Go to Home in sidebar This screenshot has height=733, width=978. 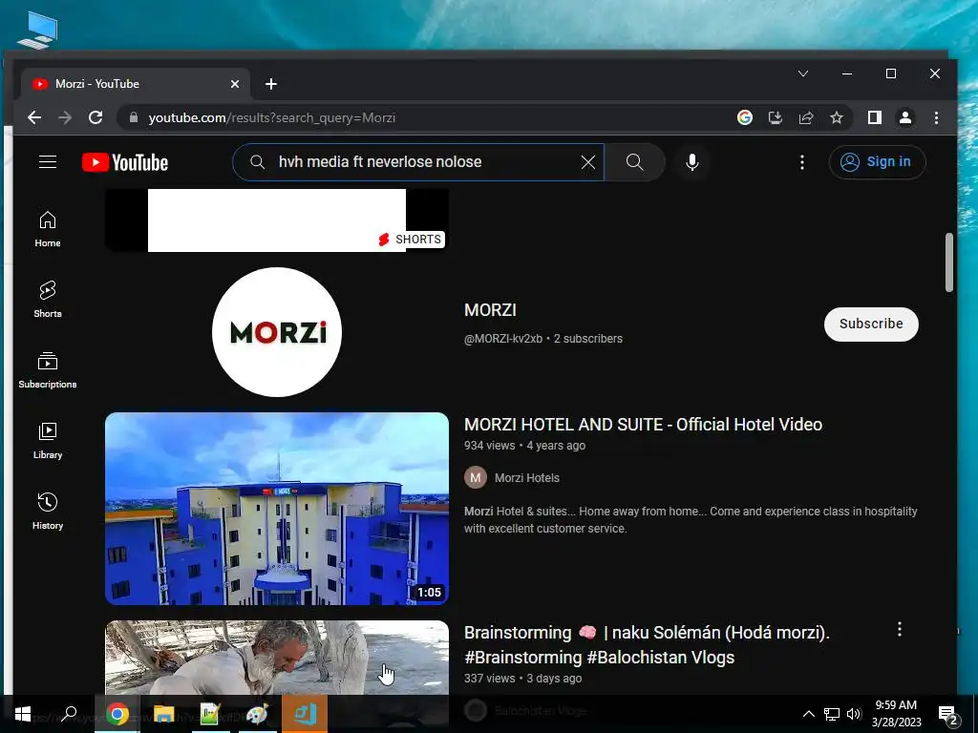(48, 229)
